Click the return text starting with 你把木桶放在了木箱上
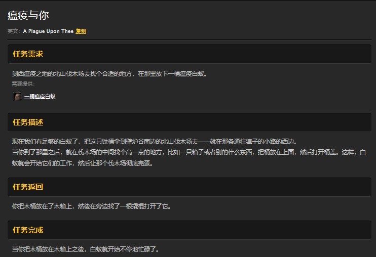This screenshot has width=376, height=257. (x=91, y=206)
